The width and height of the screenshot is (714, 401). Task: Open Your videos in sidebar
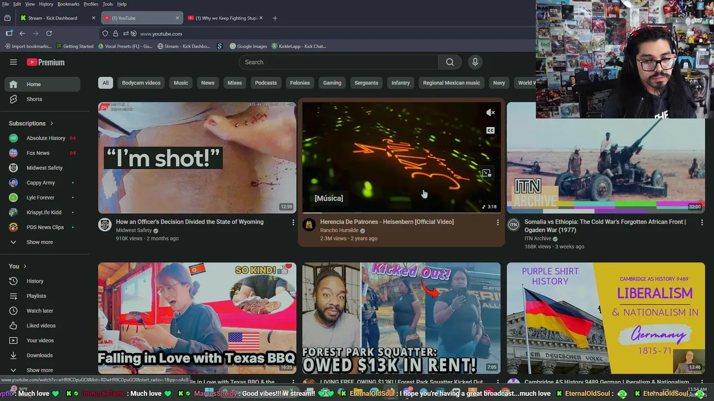(42, 340)
